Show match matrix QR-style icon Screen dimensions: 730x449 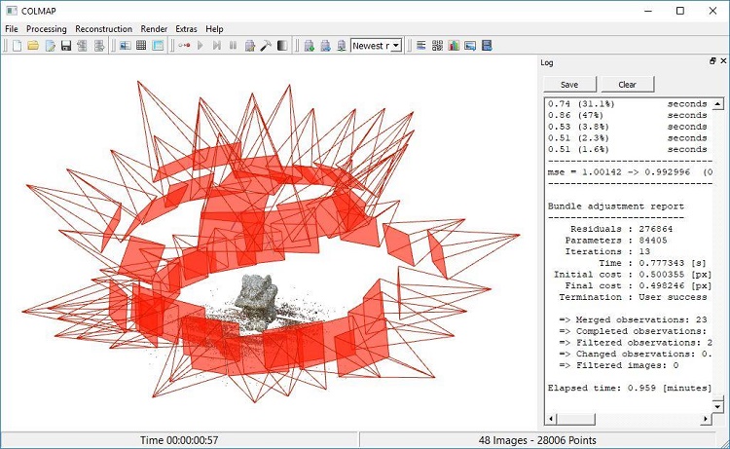tap(438, 46)
